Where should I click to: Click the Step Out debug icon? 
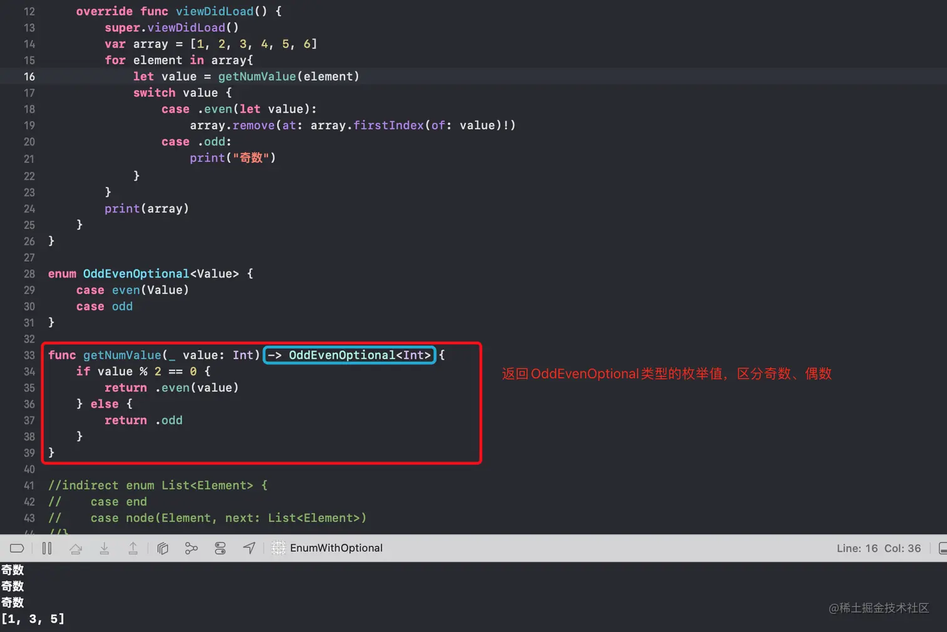click(x=133, y=548)
